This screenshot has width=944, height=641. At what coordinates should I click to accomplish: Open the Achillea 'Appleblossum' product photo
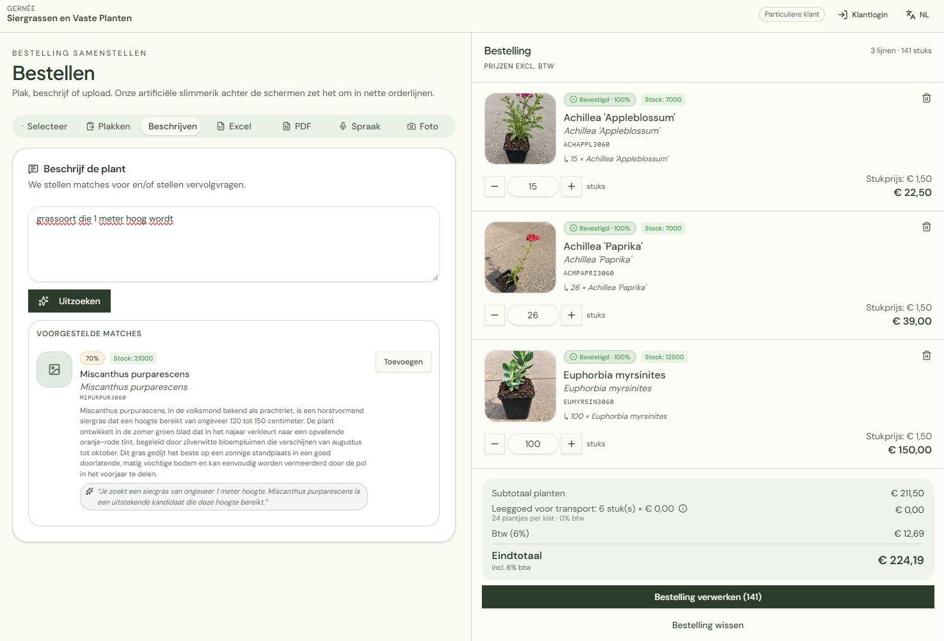(520, 129)
